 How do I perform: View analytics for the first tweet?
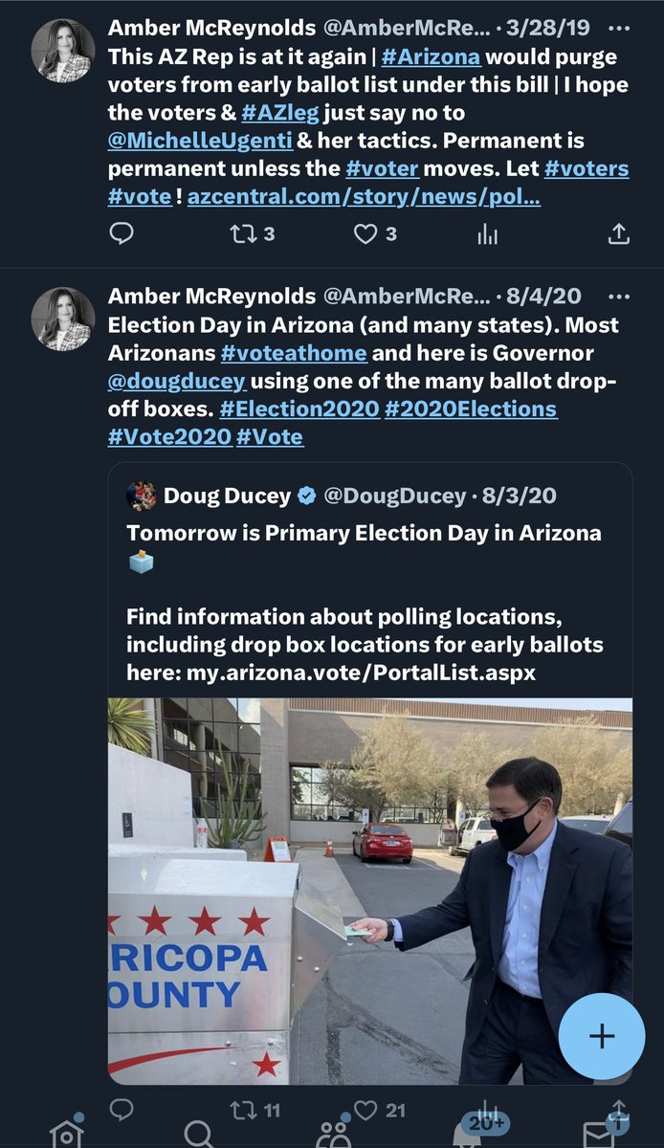[x=488, y=233]
